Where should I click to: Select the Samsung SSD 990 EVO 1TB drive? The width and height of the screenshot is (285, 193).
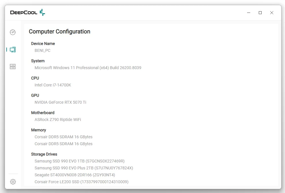(x=79, y=161)
